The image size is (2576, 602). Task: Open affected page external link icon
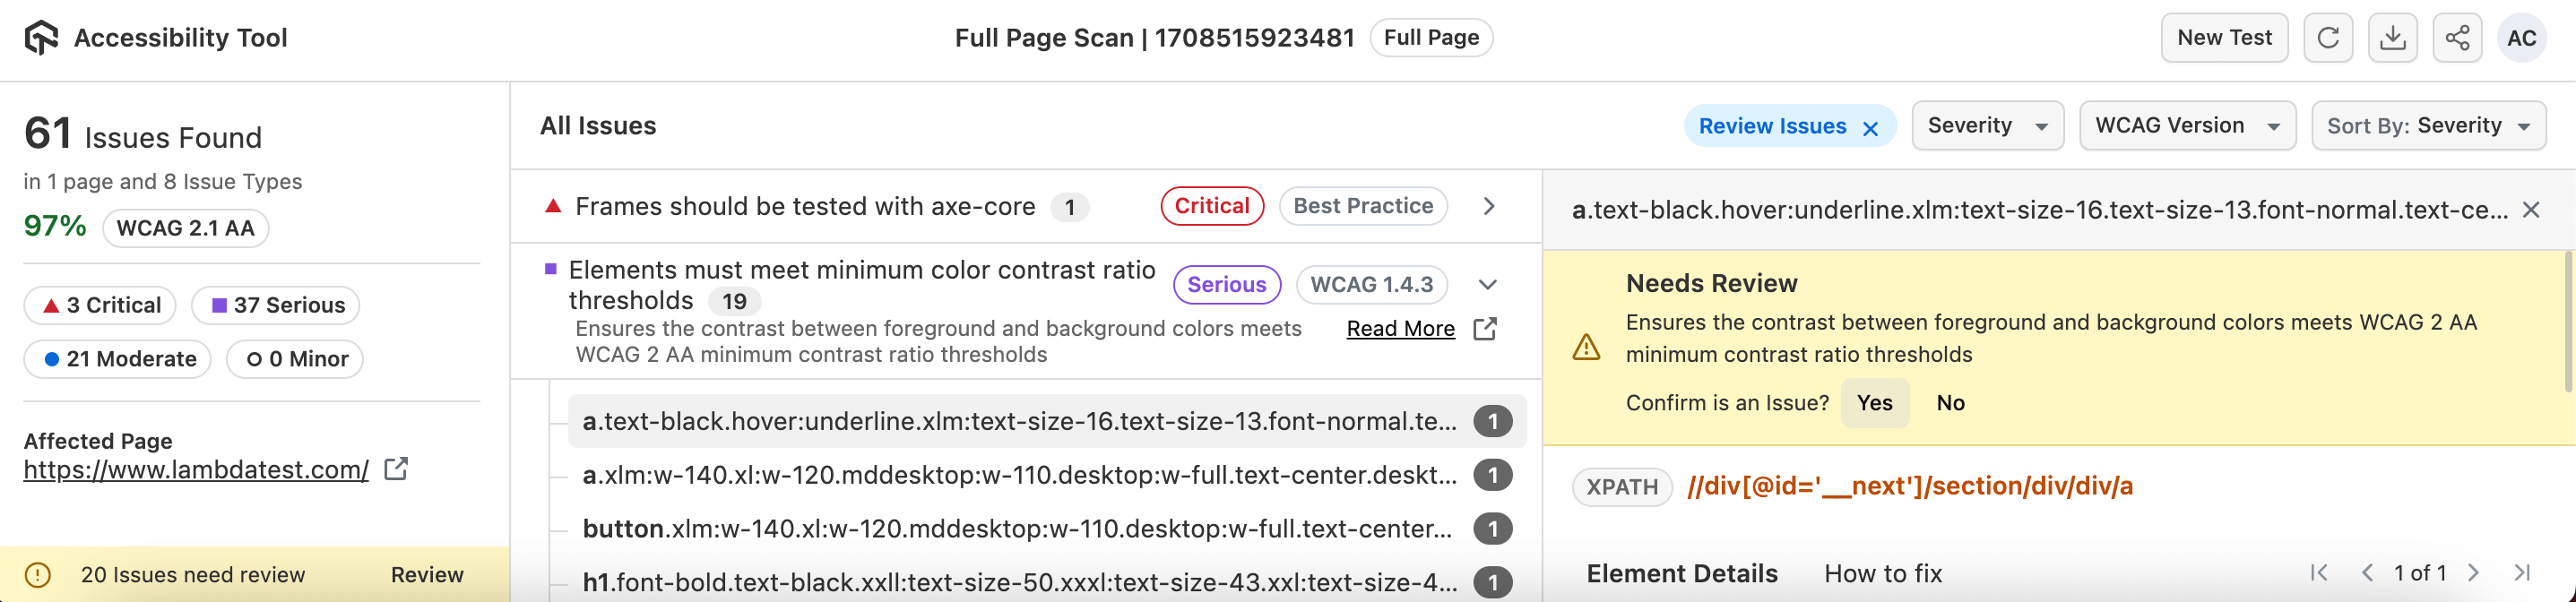coord(396,469)
